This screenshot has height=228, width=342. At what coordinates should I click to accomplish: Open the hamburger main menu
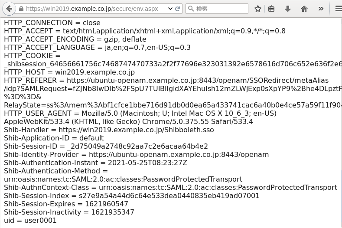coord(338,9)
